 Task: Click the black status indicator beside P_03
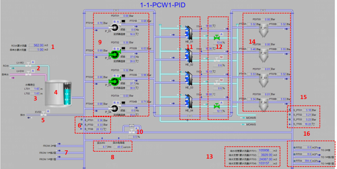click(123, 76)
